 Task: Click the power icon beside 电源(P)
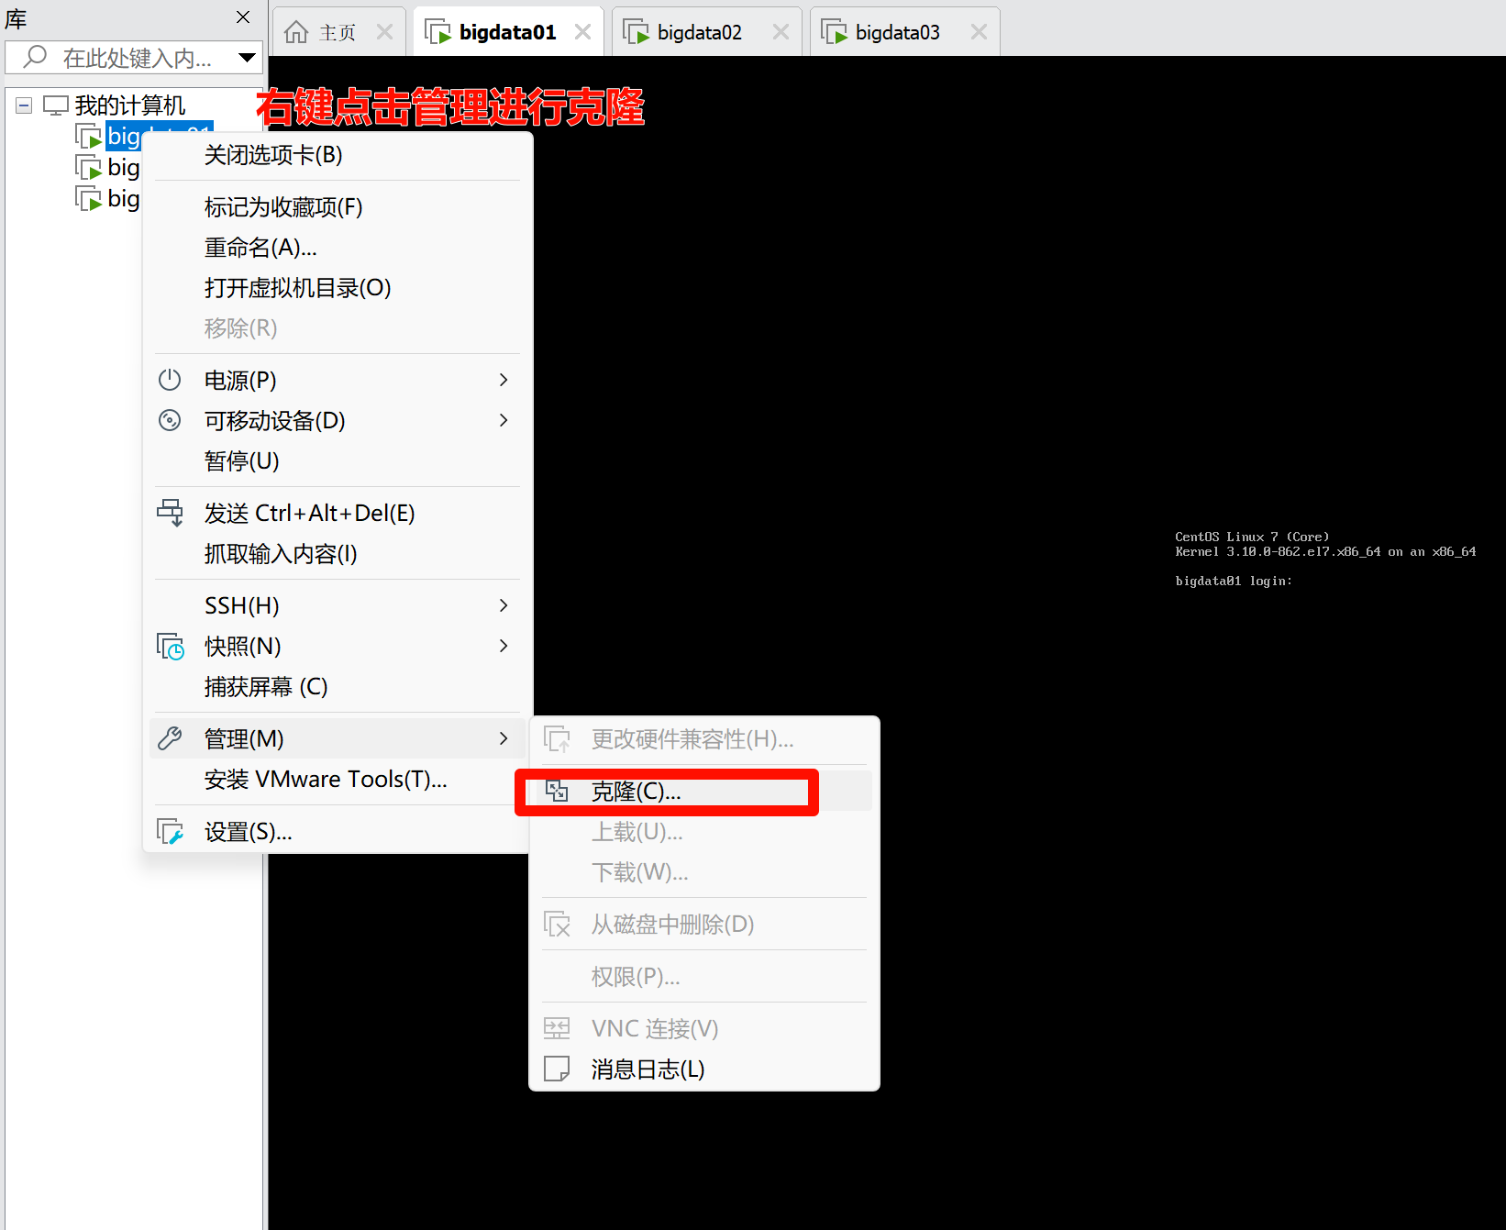(170, 380)
